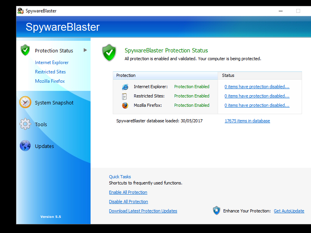Click the Tools gear icon
This screenshot has width=311, height=233.
pyautogui.click(x=25, y=124)
